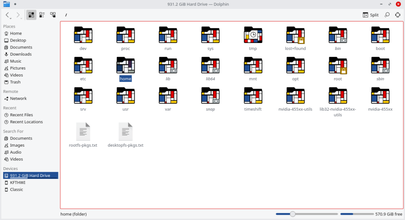The height and width of the screenshot is (220, 405).
Task: Select the snap symlink folder
Action: [211, 96]
